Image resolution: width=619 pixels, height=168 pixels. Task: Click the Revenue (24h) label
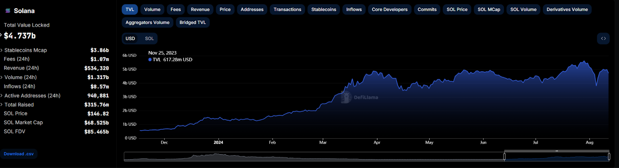(21, 68)
